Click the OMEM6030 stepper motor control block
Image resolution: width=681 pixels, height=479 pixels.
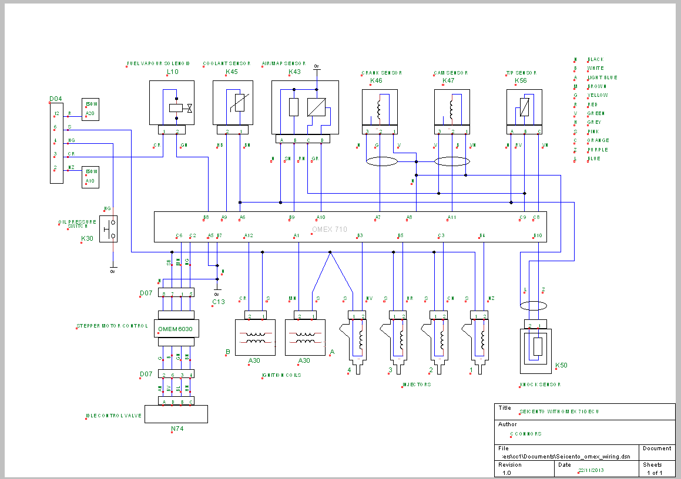(176, 329)
